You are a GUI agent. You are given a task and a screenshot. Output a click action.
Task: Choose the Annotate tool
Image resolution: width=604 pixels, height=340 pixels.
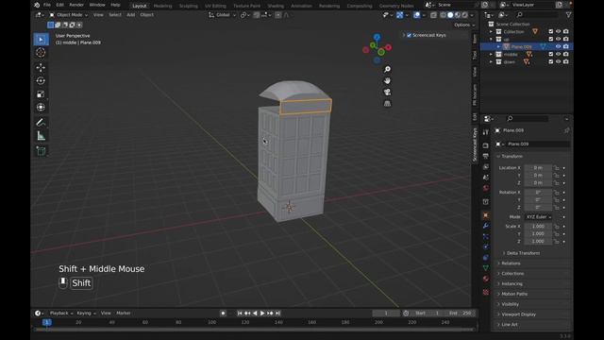(x=41, y=123)
